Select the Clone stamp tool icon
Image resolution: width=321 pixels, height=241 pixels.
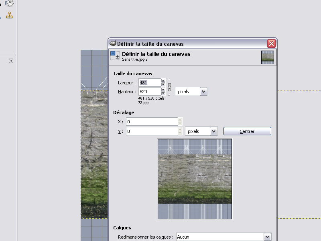pyautogui.click(x=9, y=15)
